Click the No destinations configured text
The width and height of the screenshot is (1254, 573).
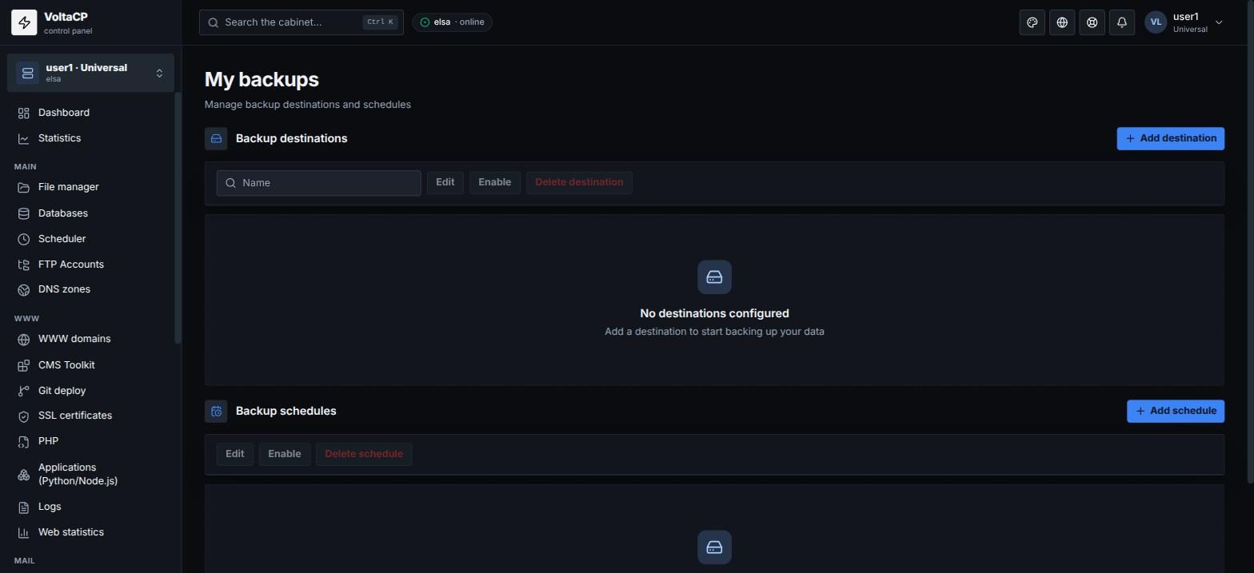pos(714,313)
